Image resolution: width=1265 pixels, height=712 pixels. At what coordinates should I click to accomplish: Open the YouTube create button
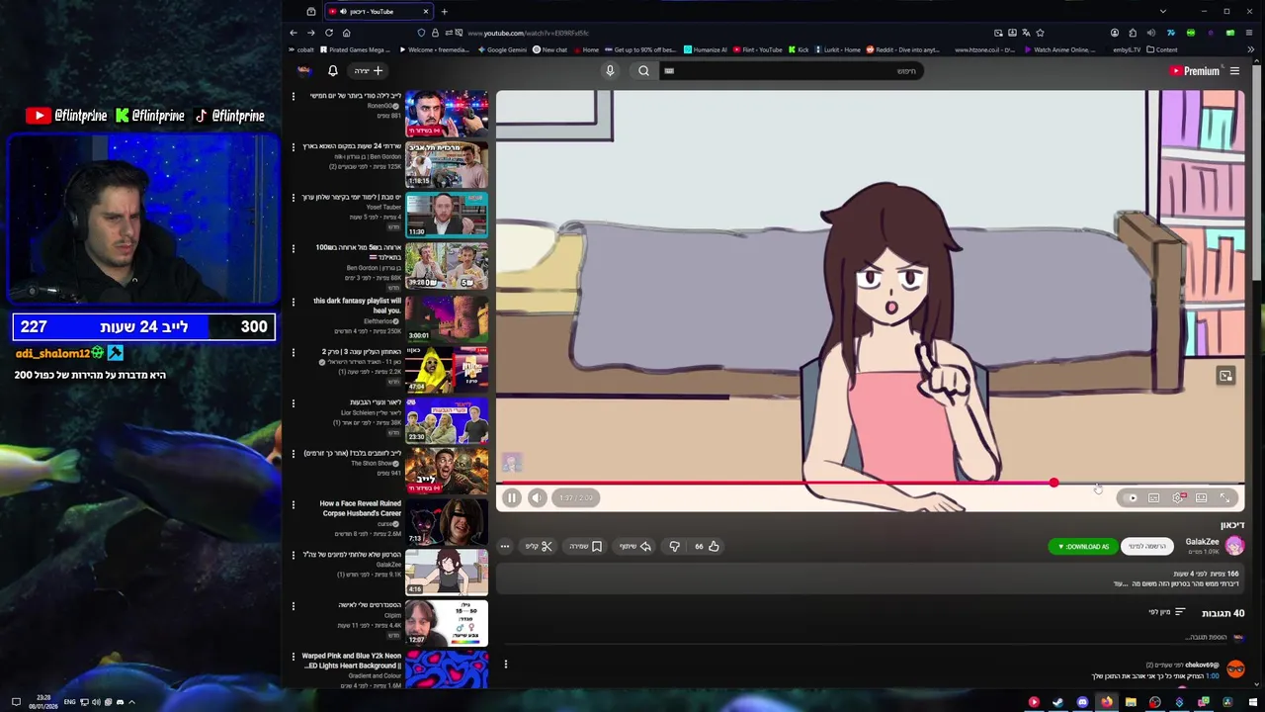[369, 70]
